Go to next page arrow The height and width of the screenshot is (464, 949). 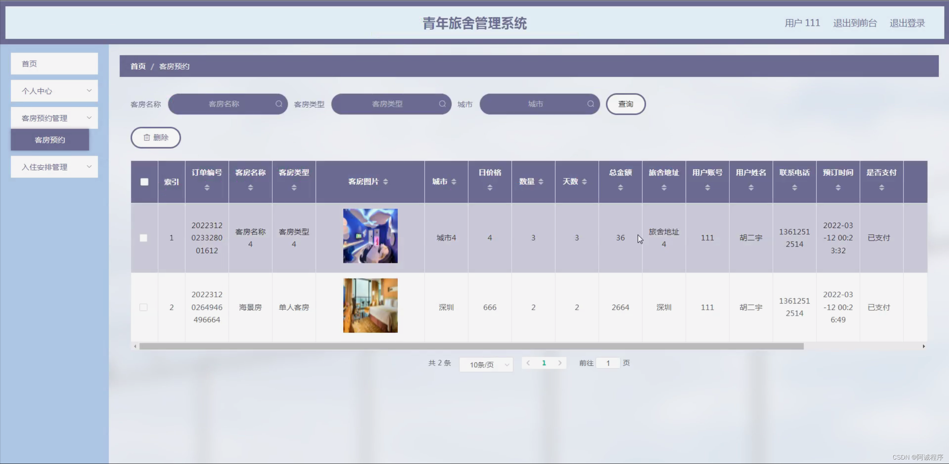pyautogui.click(x=559, y=363)
